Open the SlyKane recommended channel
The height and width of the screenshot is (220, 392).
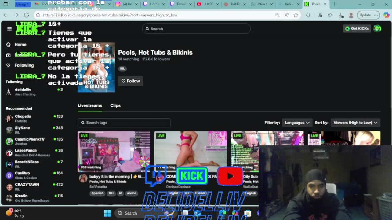coord(34,130)
